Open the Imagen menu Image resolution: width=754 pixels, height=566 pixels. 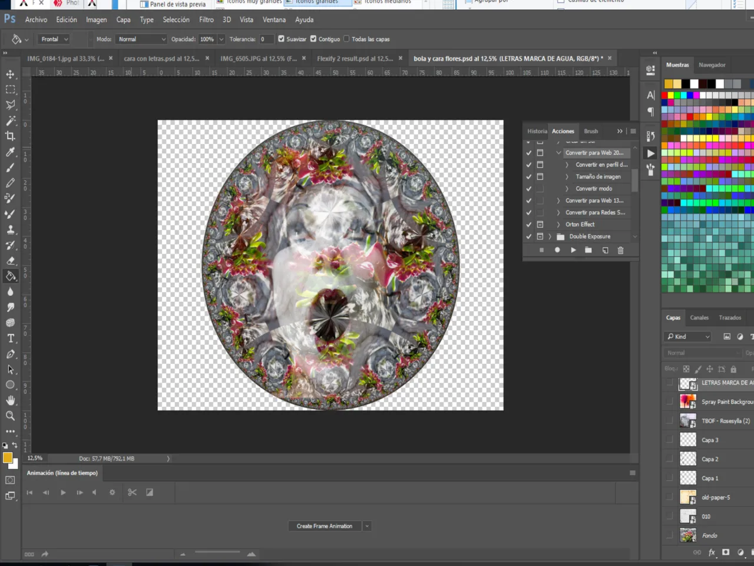(x=96, y=19)
